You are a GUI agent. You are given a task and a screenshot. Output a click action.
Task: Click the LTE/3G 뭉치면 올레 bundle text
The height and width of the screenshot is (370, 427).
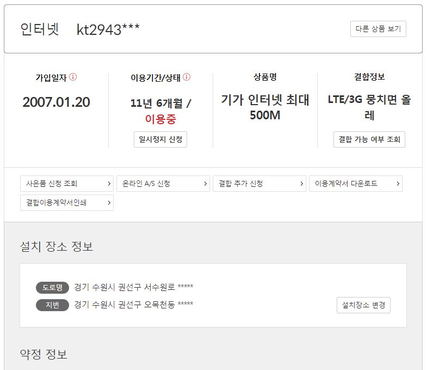point(369,107)
